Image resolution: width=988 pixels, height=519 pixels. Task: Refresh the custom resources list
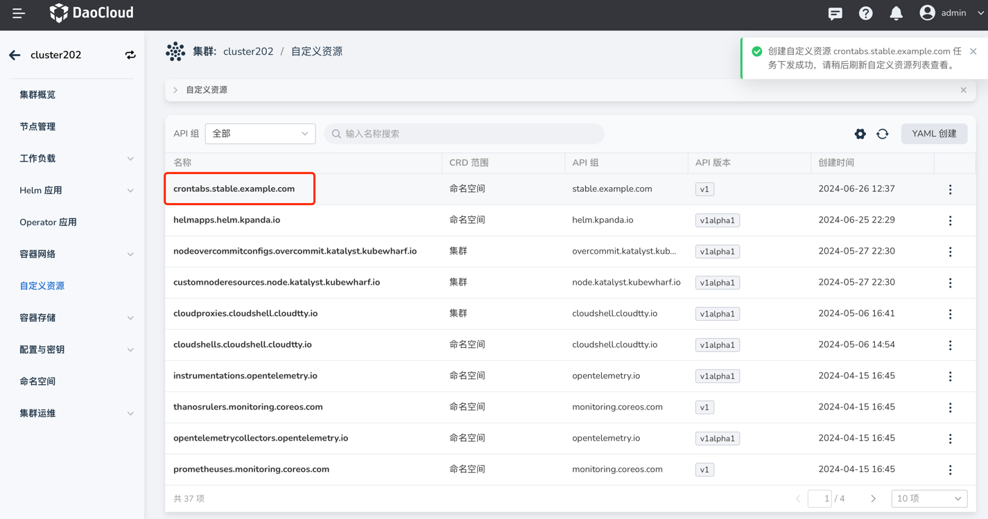[x=882, y=134]
